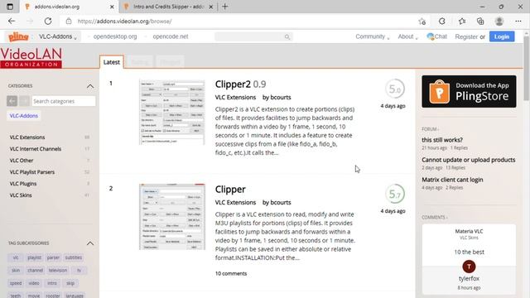530x298 pixels.
Task: Open the Community dropdown menu
Action: 372,36
